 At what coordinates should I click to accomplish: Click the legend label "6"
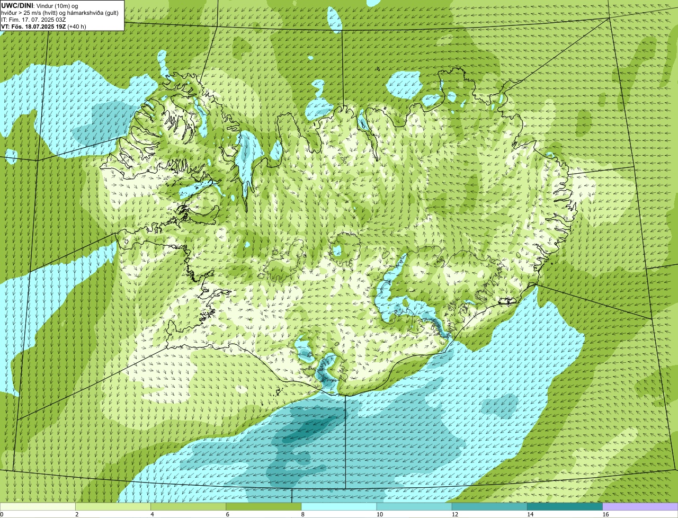[228, 514]
